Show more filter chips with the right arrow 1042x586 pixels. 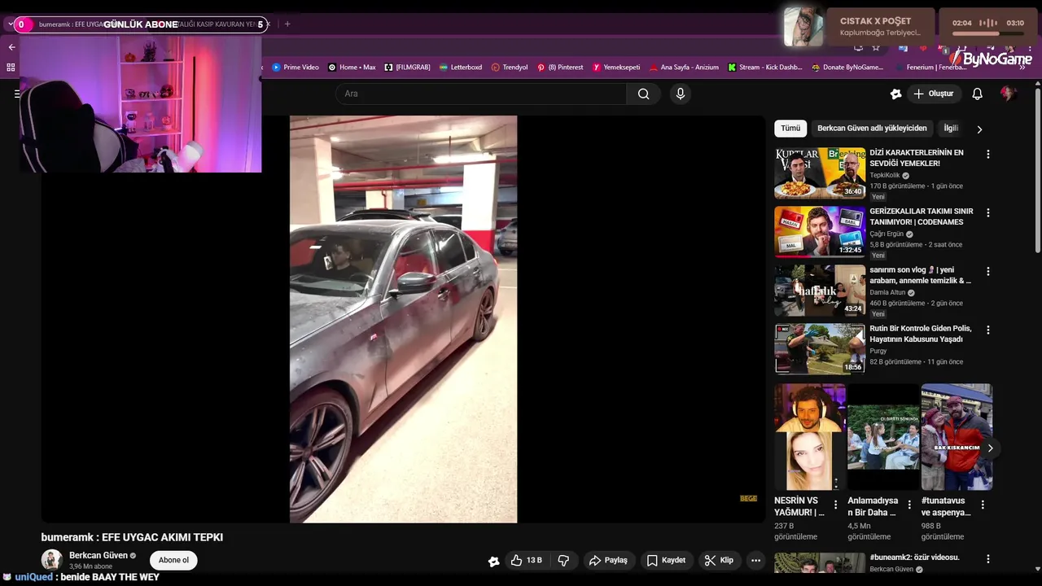[979, 129]
